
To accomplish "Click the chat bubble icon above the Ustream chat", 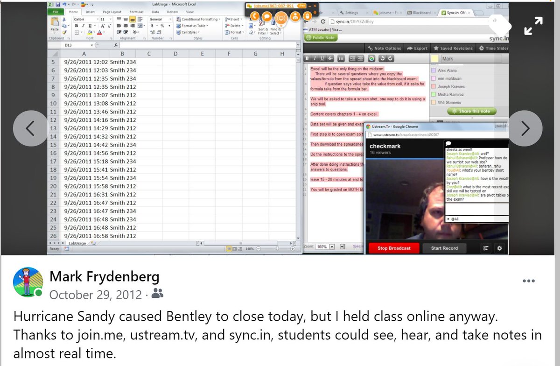I will point(448,143).
